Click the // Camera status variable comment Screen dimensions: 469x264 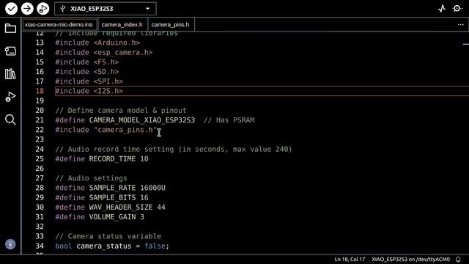click(x=108, y=236)
